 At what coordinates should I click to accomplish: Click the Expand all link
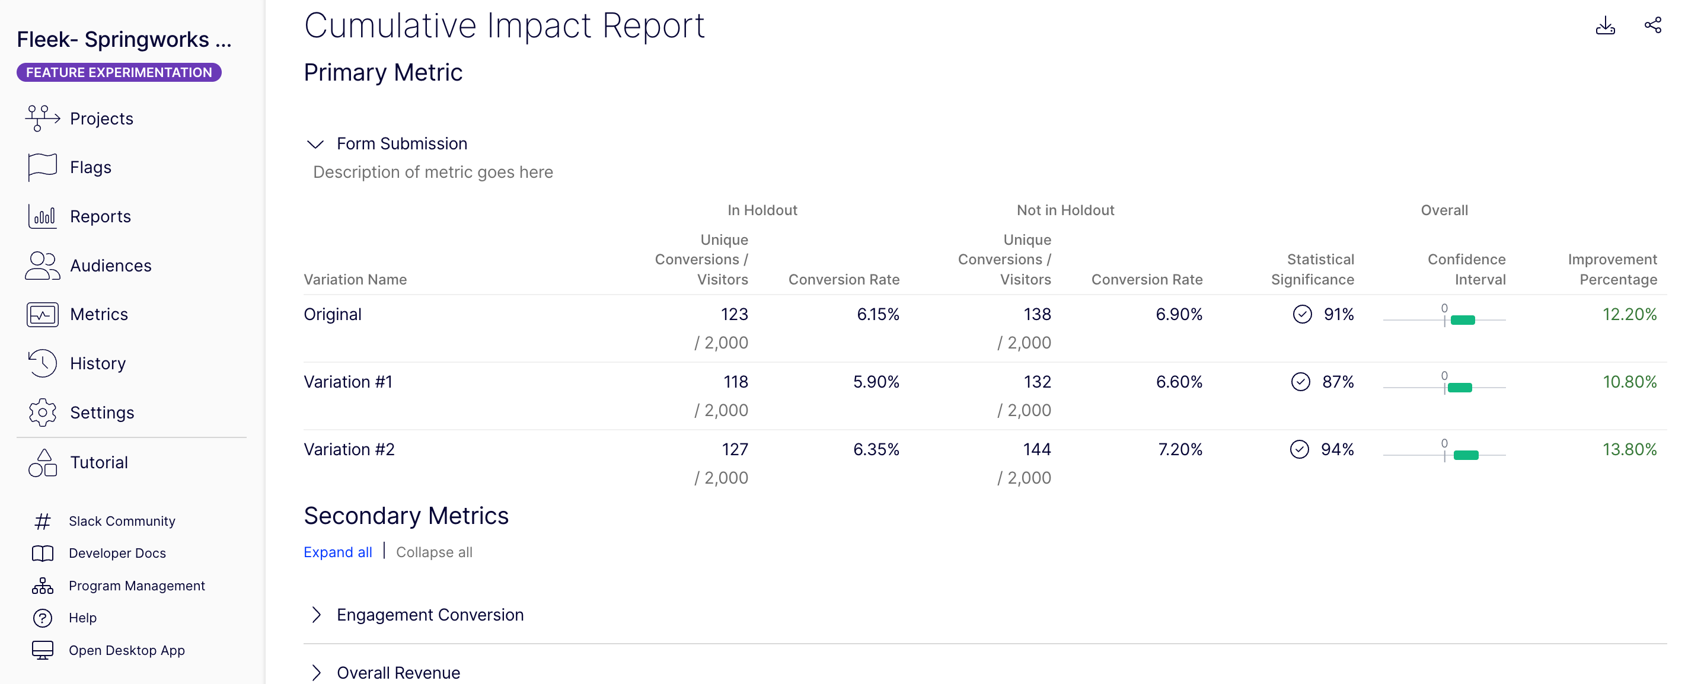point(337,552)
